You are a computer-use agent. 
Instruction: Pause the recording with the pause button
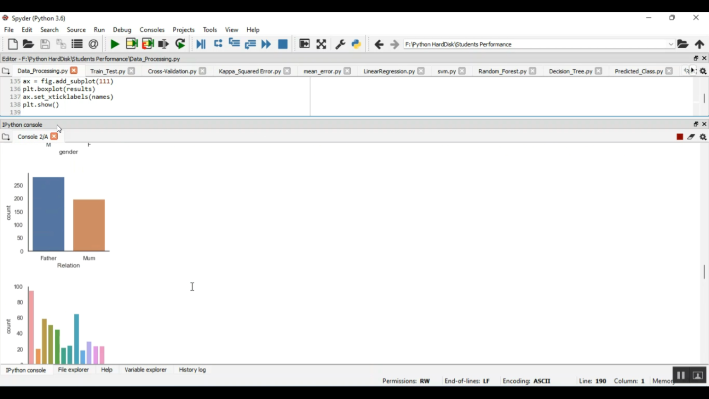681,375
